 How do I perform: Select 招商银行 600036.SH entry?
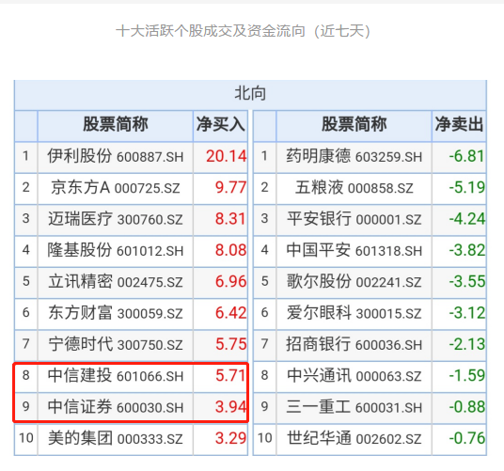(354, 344)
